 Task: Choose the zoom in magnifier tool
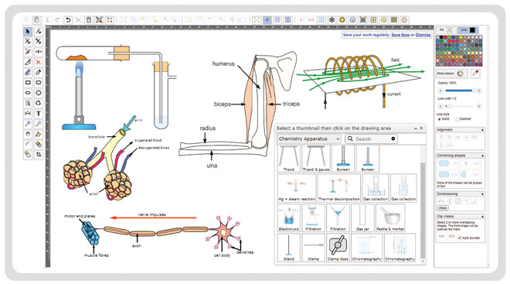(x=28, y=124)
